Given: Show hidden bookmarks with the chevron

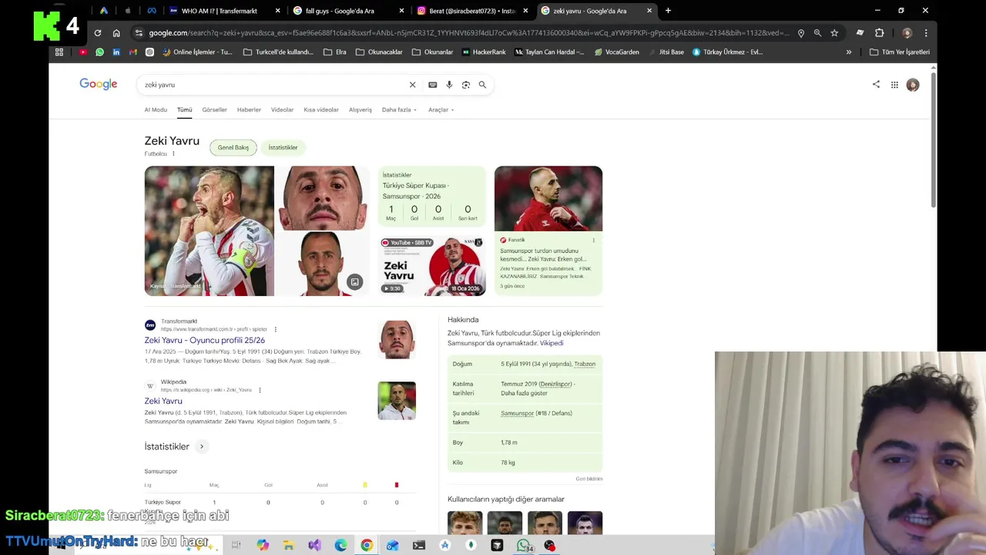Looking at the screenshot, I should (849, 52).
